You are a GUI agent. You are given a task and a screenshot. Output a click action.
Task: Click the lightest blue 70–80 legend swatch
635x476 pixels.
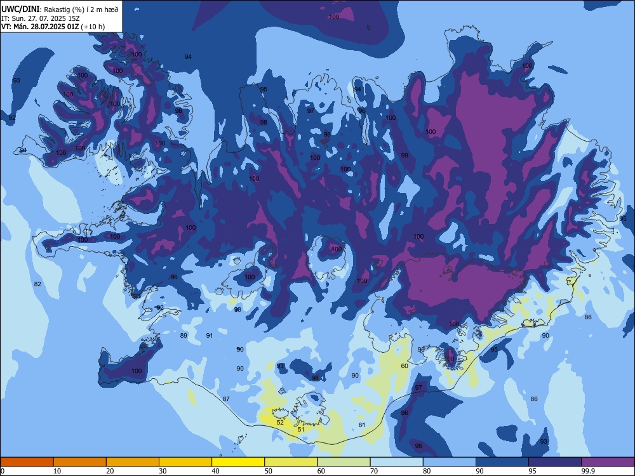(396, 462)
